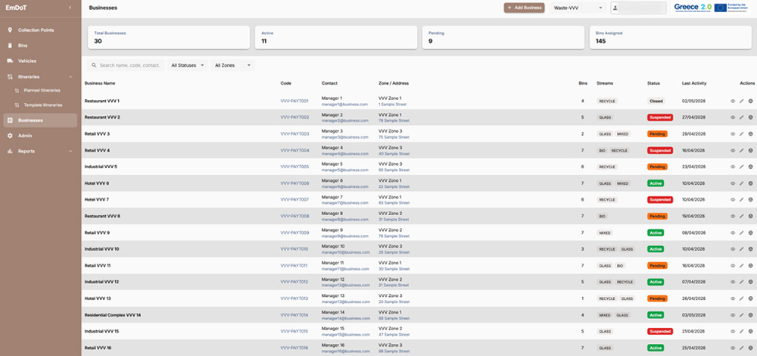Image resolution: width=757 pixels, height=356 pixels.
Task: Click third action icon for Hotel VVV 6
Action: 751,183
